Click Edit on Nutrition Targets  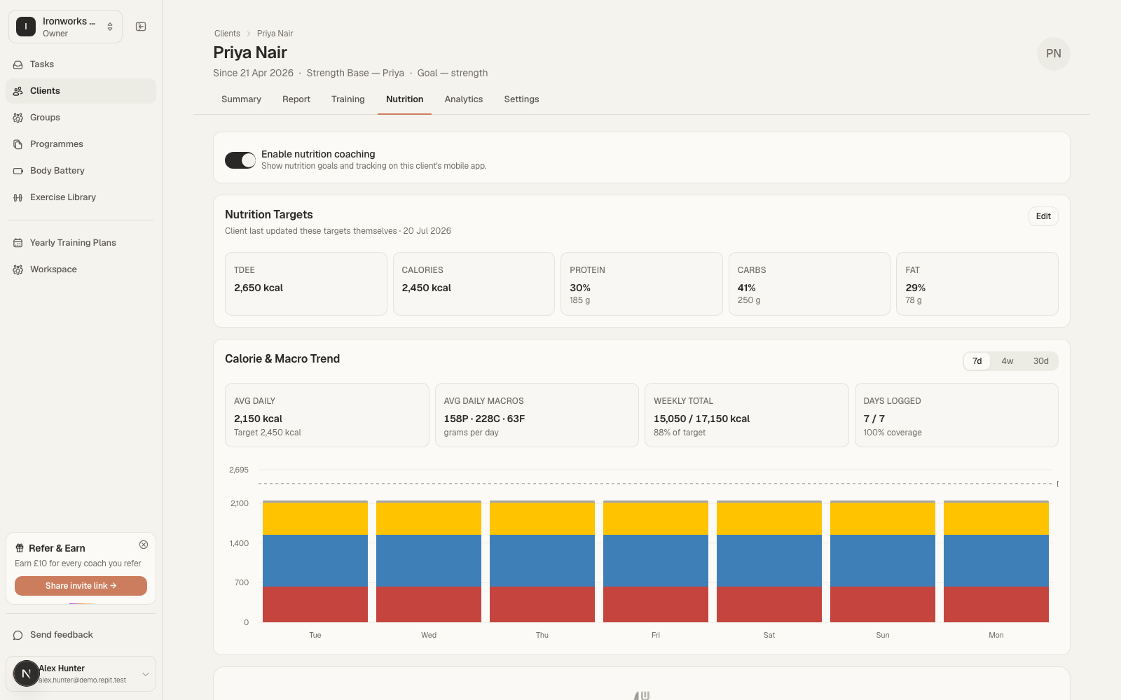click(x=1043, y=216)
